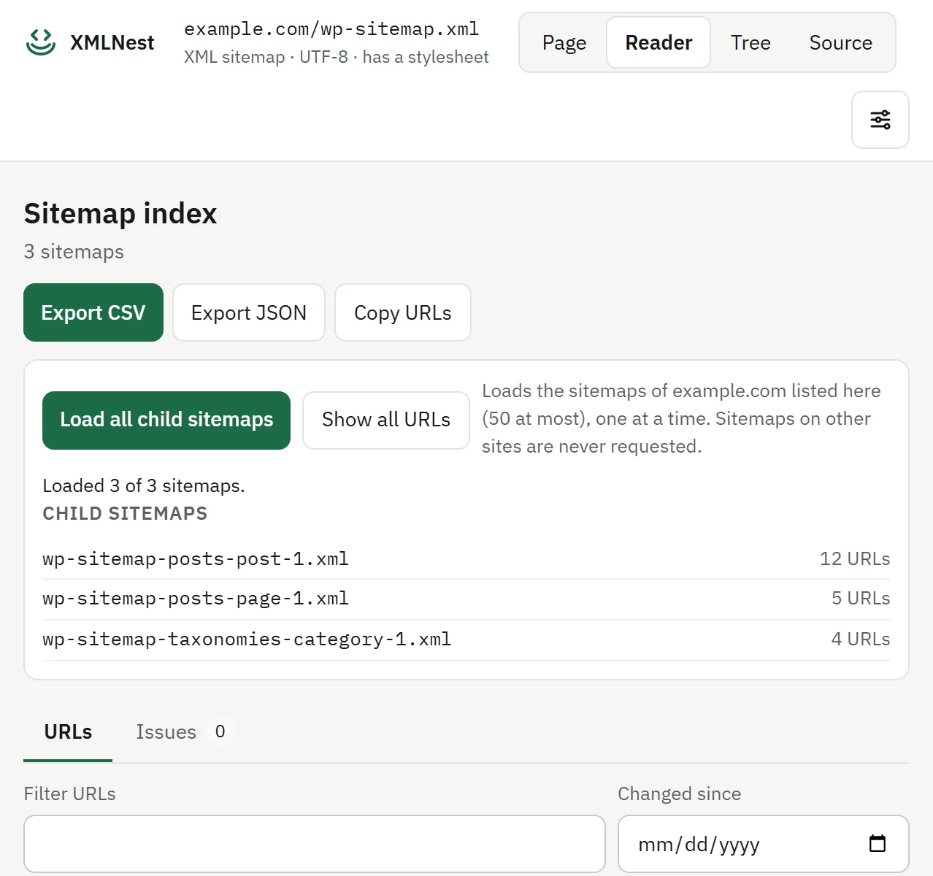
Task: Click the Export JSON button
Action: coord(248,312)
